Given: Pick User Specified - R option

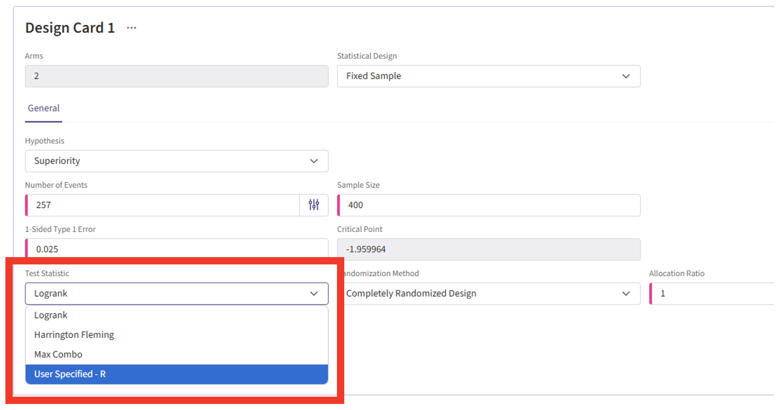Looking at the screenshot, I should 70,374.
